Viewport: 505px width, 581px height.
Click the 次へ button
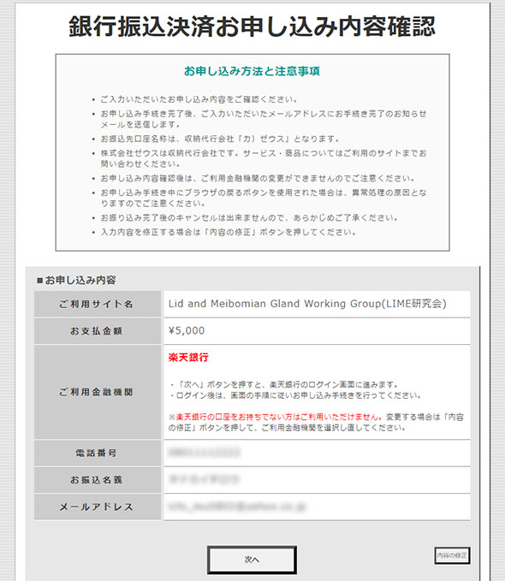tap(252, 560)
